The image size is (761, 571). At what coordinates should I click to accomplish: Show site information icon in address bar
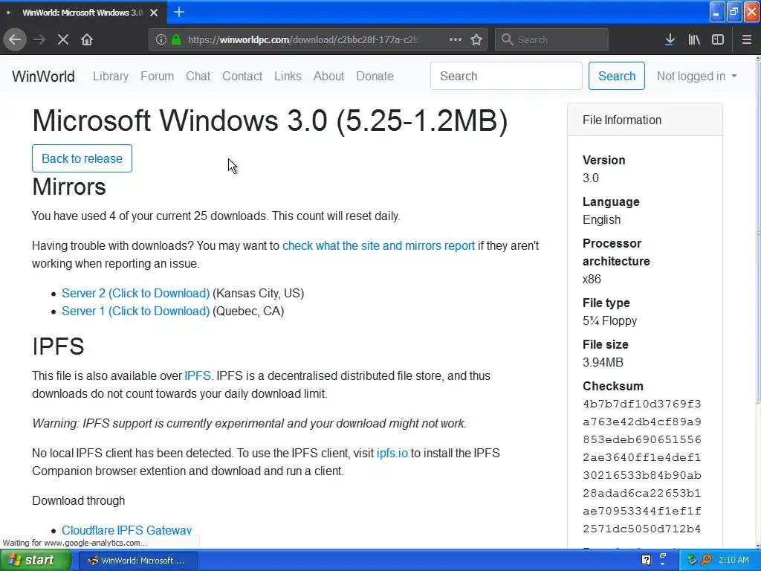click(161, 40)
